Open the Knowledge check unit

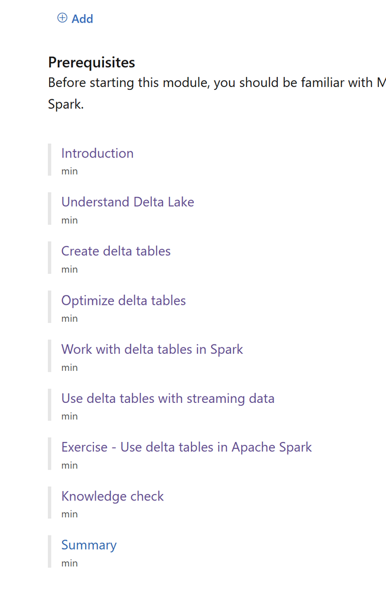pyautogui.click(x=112, y=496)
